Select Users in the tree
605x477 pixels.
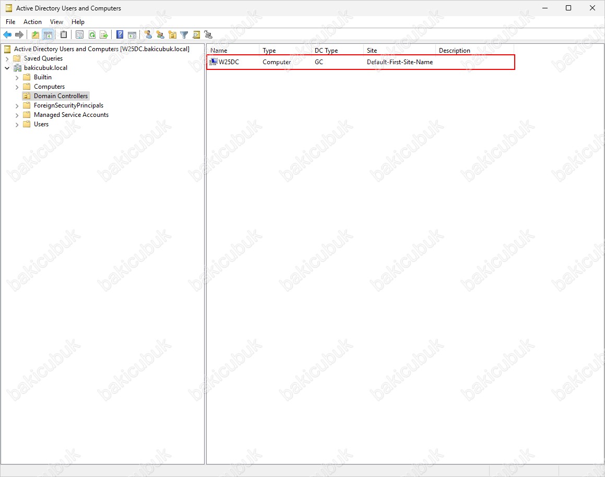41,124
